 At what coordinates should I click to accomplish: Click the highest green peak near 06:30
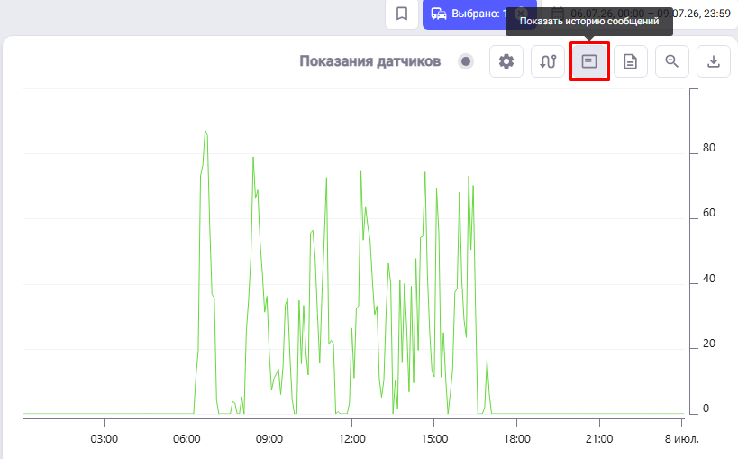[205, 131]
